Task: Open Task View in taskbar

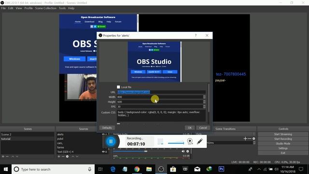Action: (100, 169)
